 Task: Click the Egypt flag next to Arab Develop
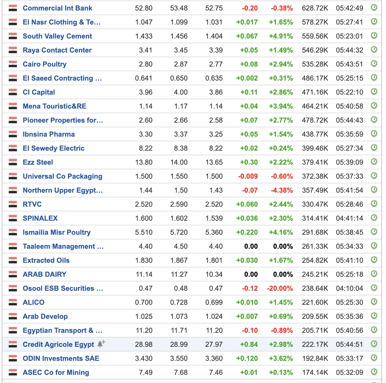13,316
